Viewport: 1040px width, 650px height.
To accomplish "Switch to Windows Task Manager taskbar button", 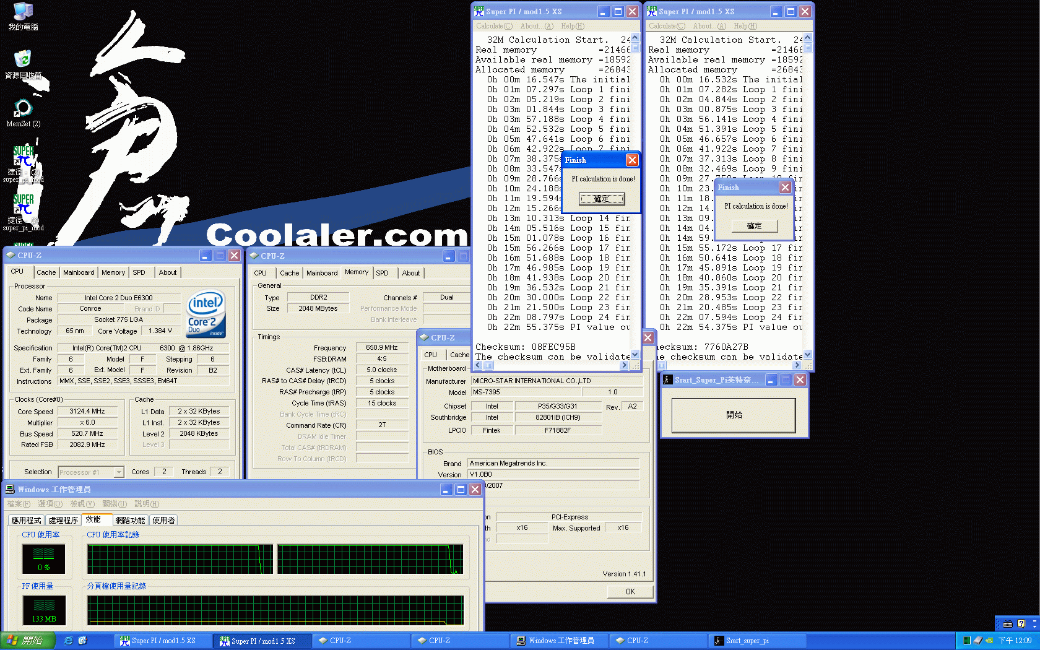I will 559,641.
